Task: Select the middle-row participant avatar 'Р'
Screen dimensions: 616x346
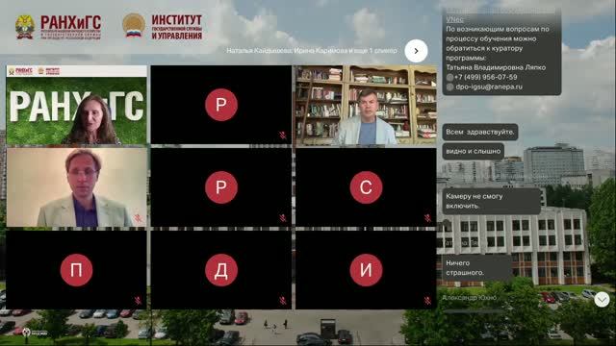Action: point(221,187)
